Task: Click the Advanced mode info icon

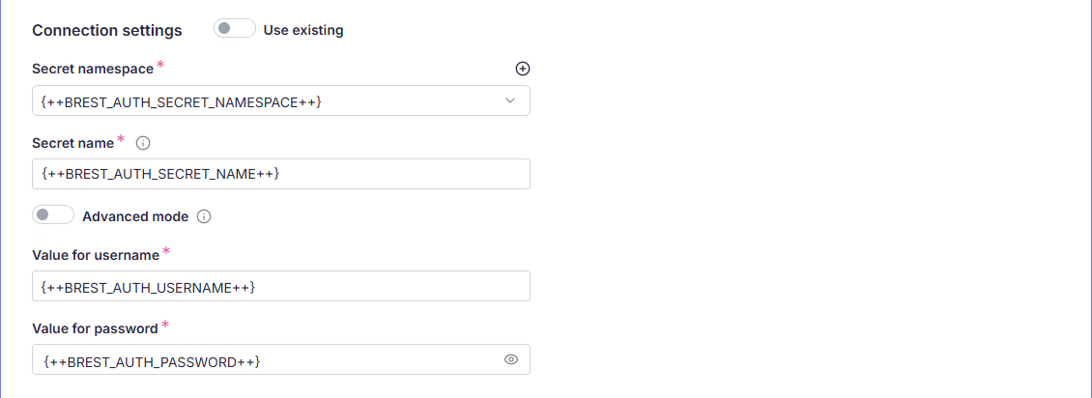Action: click(x=204, y=216)
